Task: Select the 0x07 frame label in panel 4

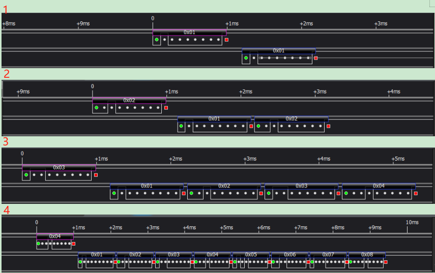Action: (328, 254)
